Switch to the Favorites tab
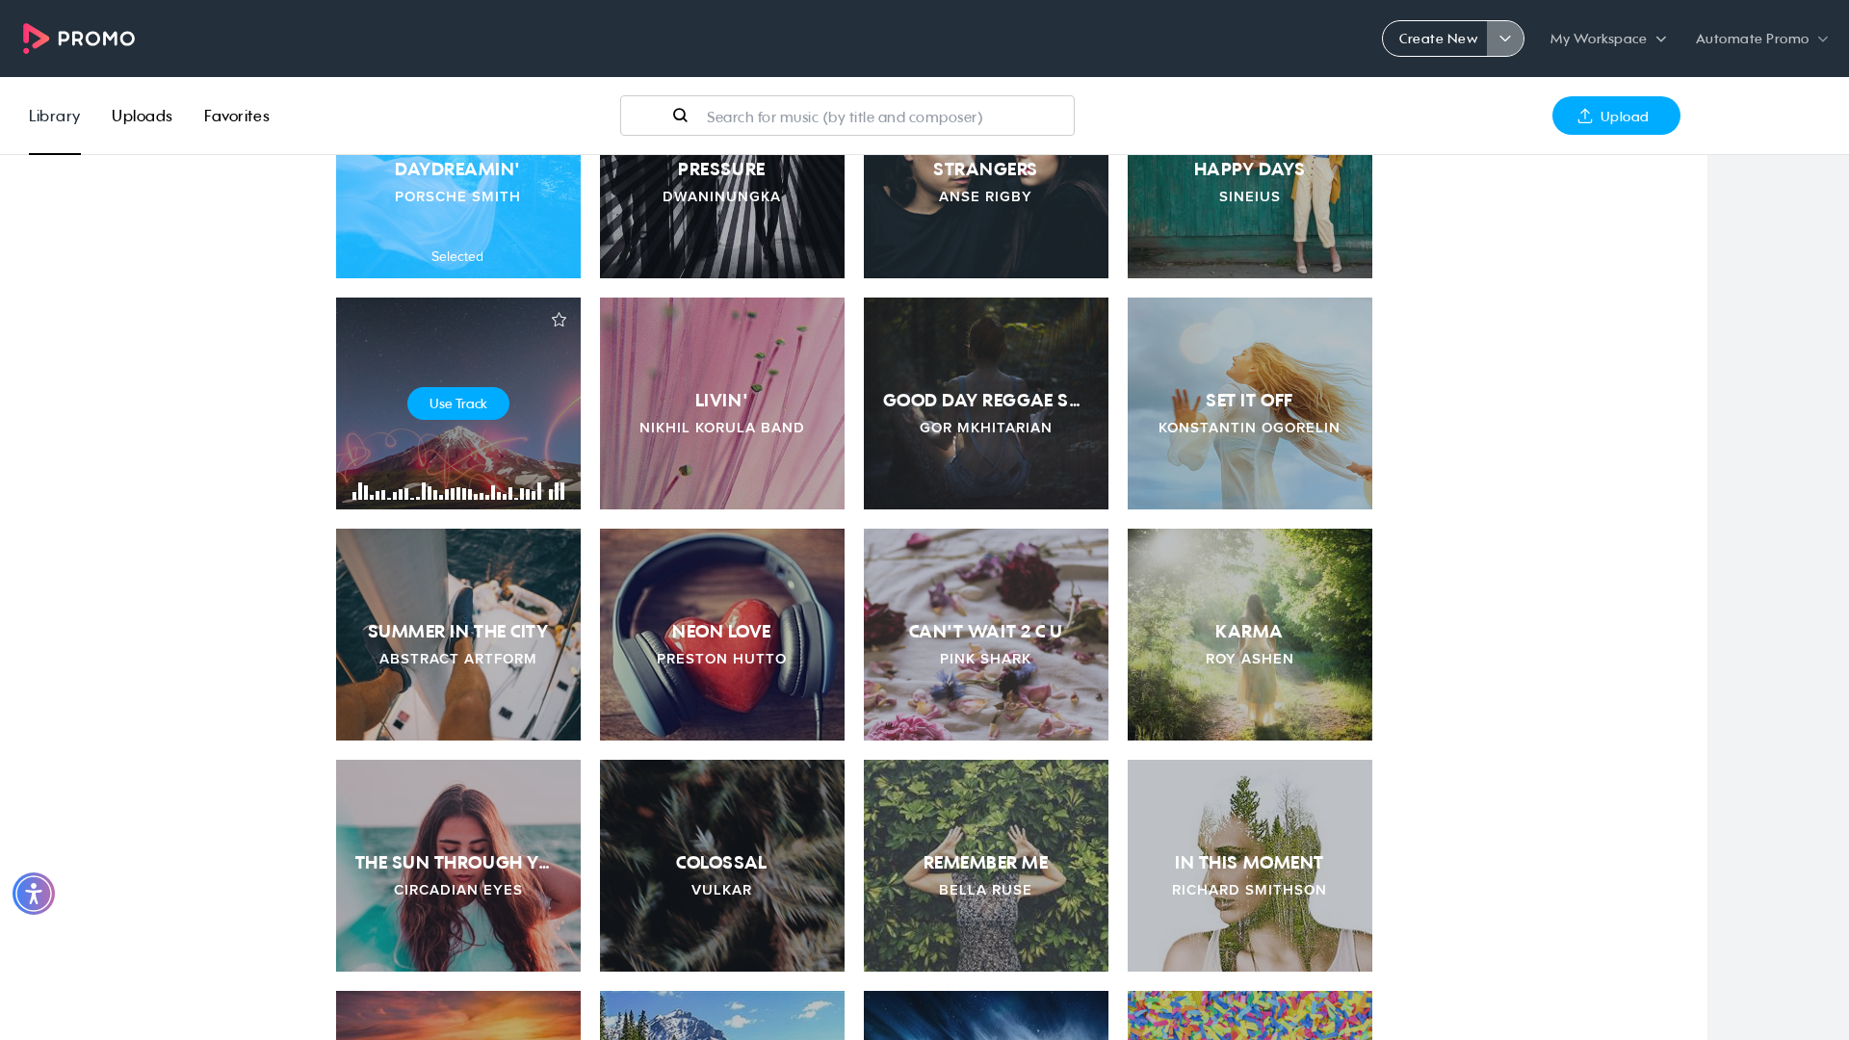The width and height of the screenshot is (1849, 1040). 237,116
